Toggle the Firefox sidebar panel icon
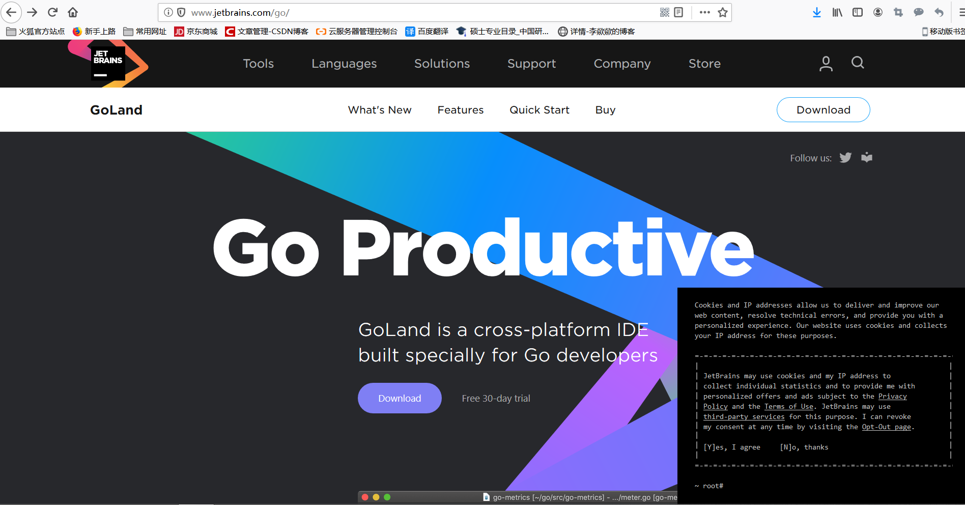Image resolution: width=965 pixels, height=505 pixels. (x=857, y=12)
